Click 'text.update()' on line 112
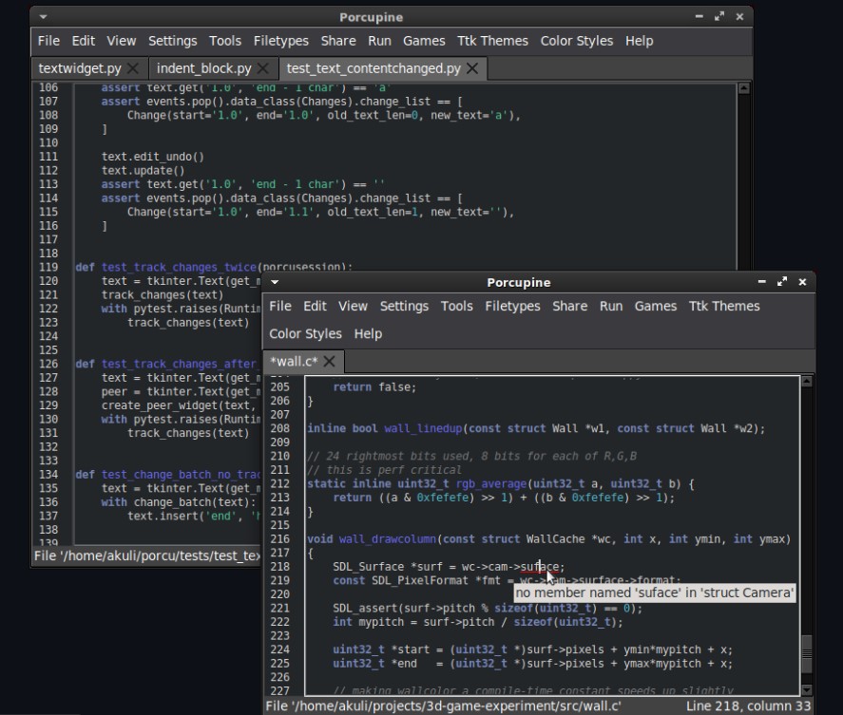Screen dimensions: 843x715 [143, 171]
